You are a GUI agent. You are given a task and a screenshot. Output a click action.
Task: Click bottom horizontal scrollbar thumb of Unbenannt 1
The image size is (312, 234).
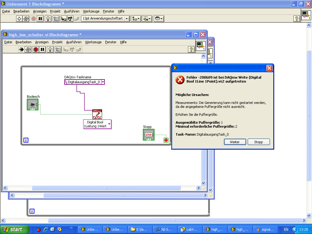pos(175,221)
